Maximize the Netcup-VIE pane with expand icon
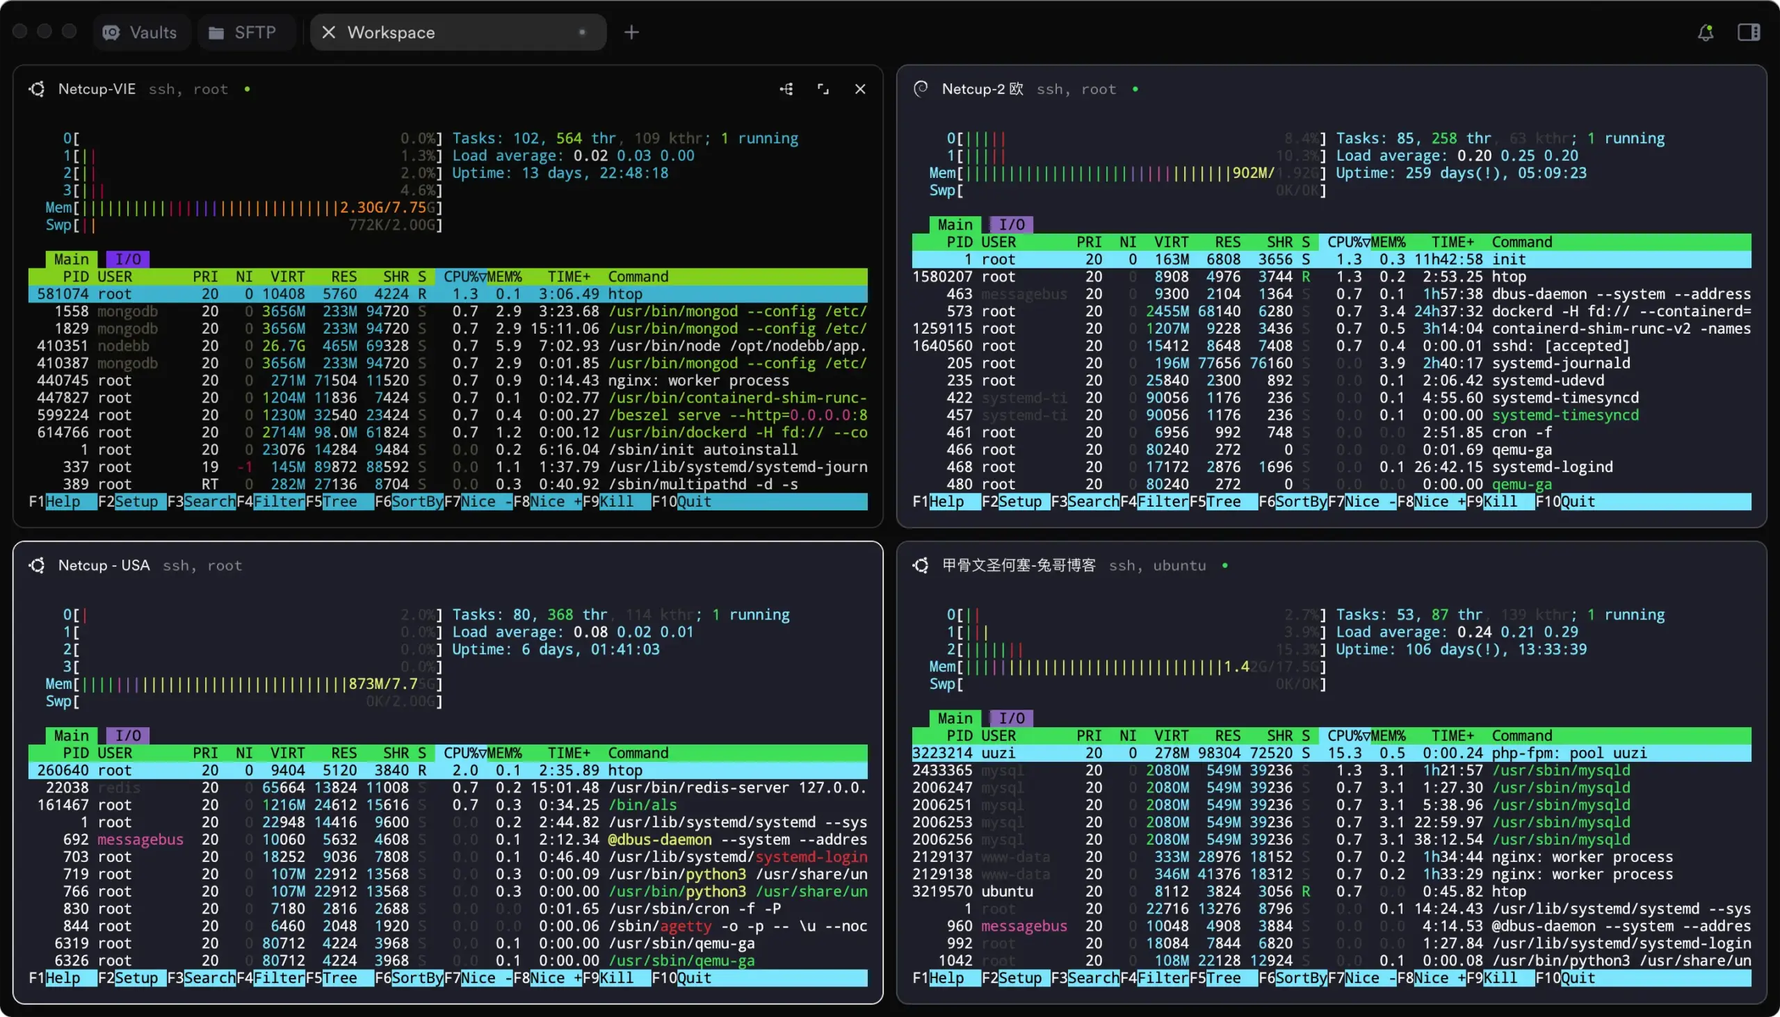Screen dimensions: 1780x1017 pyautogui.click(x=823, y=89)
